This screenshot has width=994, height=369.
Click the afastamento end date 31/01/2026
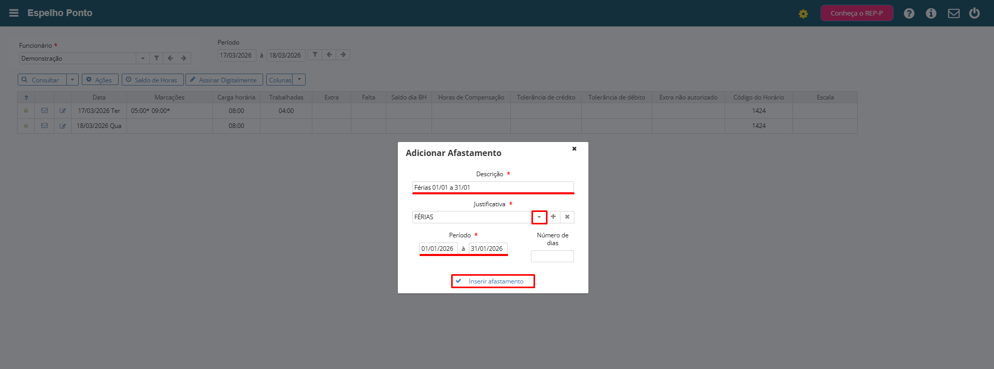click(x=488, y=248)
